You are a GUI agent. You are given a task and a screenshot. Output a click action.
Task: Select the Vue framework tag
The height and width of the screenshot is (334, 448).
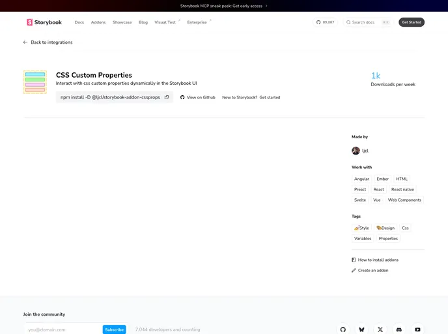coord(377,200)
